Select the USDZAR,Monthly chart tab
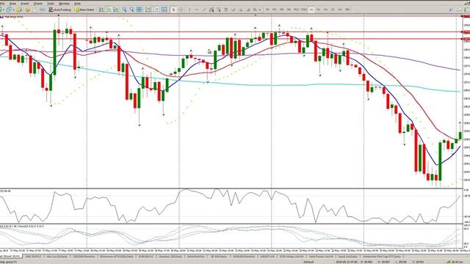This screenshot has height=264, width=470. 84,257
